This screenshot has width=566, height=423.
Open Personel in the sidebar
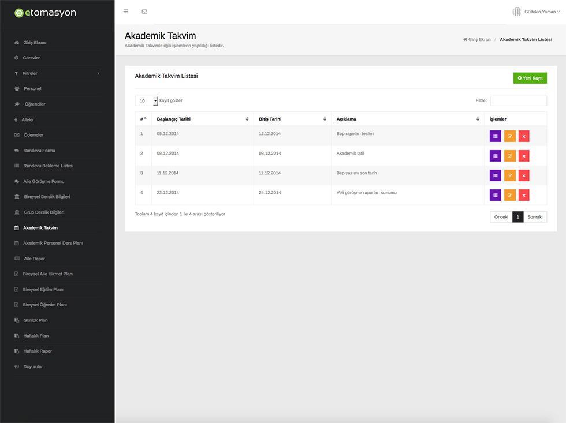tap(32, 89)
